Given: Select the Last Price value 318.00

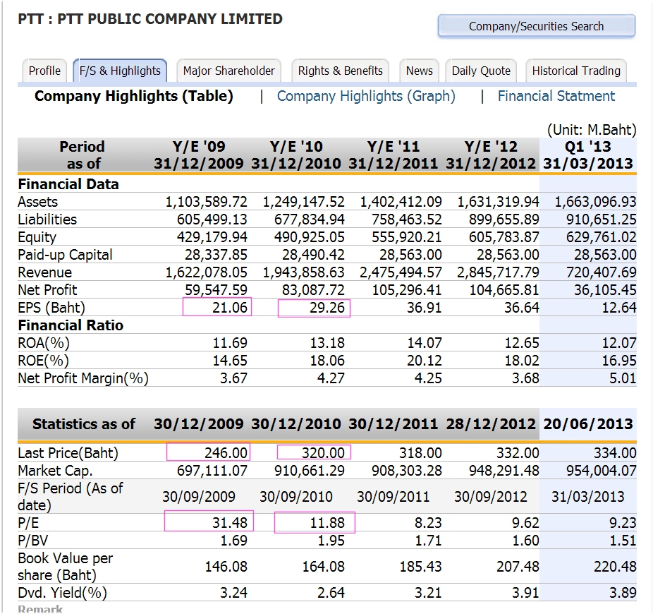Looking at the screenshot, I should coord(420,452).
